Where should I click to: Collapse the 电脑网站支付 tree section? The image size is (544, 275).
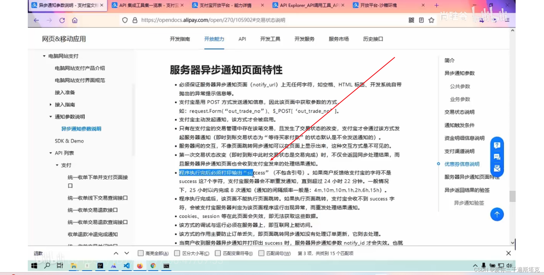click(x=44, y=56)
